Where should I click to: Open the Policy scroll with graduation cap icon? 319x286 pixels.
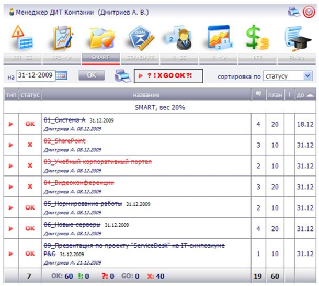coord(298,38)
